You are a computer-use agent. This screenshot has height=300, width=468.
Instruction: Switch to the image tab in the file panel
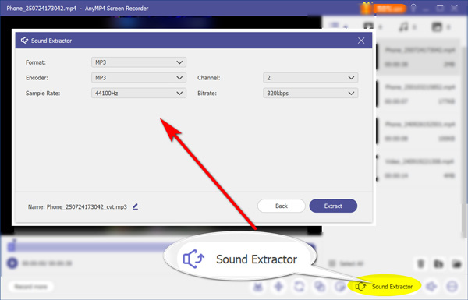click(x=438, y=26)
